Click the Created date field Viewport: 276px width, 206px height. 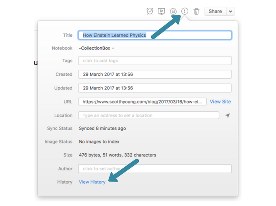155,75
